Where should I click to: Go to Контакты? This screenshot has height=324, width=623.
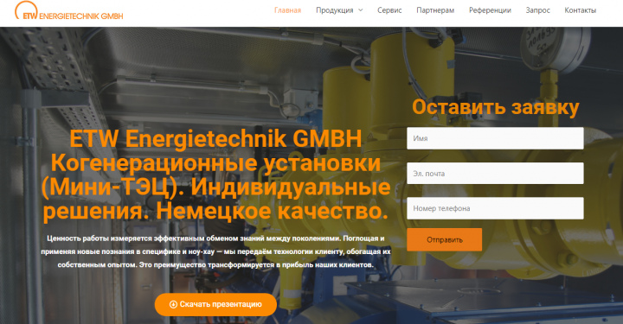580,10
